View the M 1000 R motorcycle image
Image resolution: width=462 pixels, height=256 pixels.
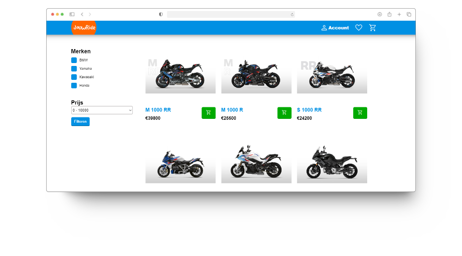pyautogui.click(x=257, y=74)
